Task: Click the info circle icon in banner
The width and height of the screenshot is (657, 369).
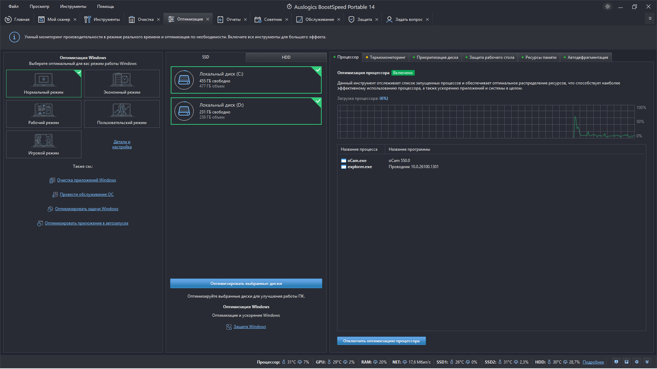Action: [14, 37]
